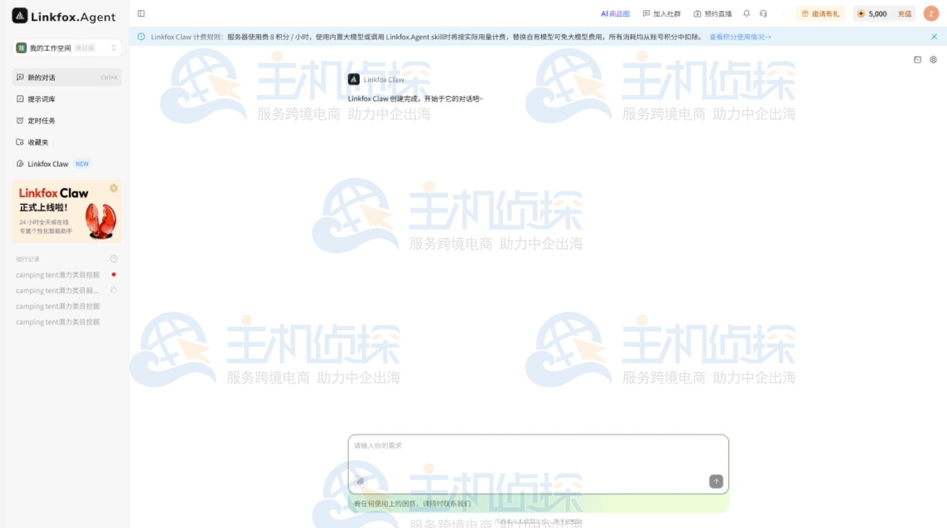Select Linkfox Claw in the sidebar
Viewport: 947px width, 528px height.
[x=66, y=163]
